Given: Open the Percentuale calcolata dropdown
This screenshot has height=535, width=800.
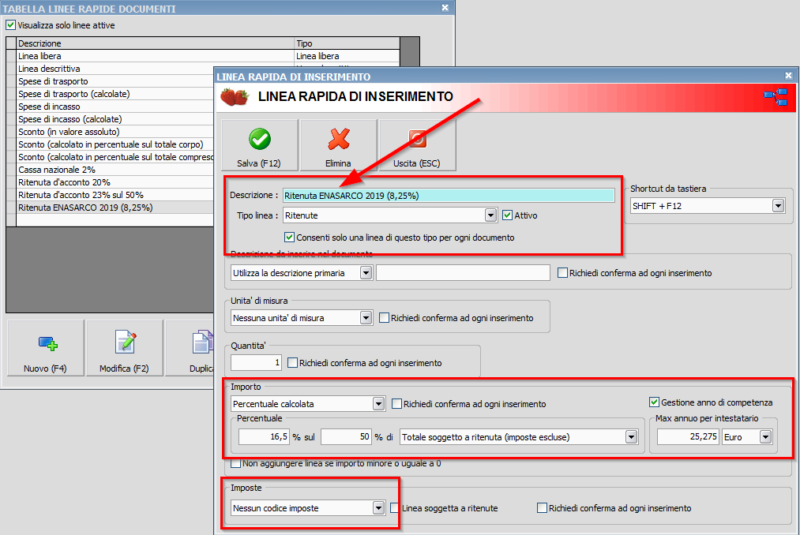Looking at the screenshot, I should pyautogui.click(x=377, y=403).
